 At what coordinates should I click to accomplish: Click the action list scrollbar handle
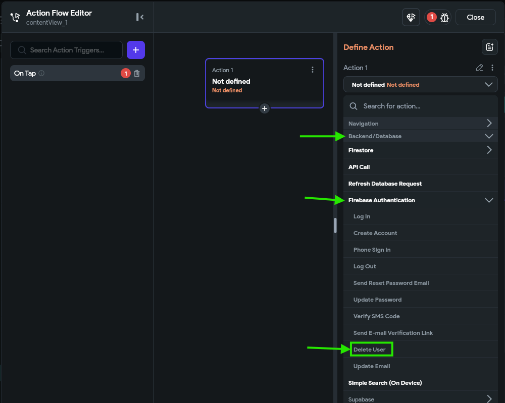point(335,225)
